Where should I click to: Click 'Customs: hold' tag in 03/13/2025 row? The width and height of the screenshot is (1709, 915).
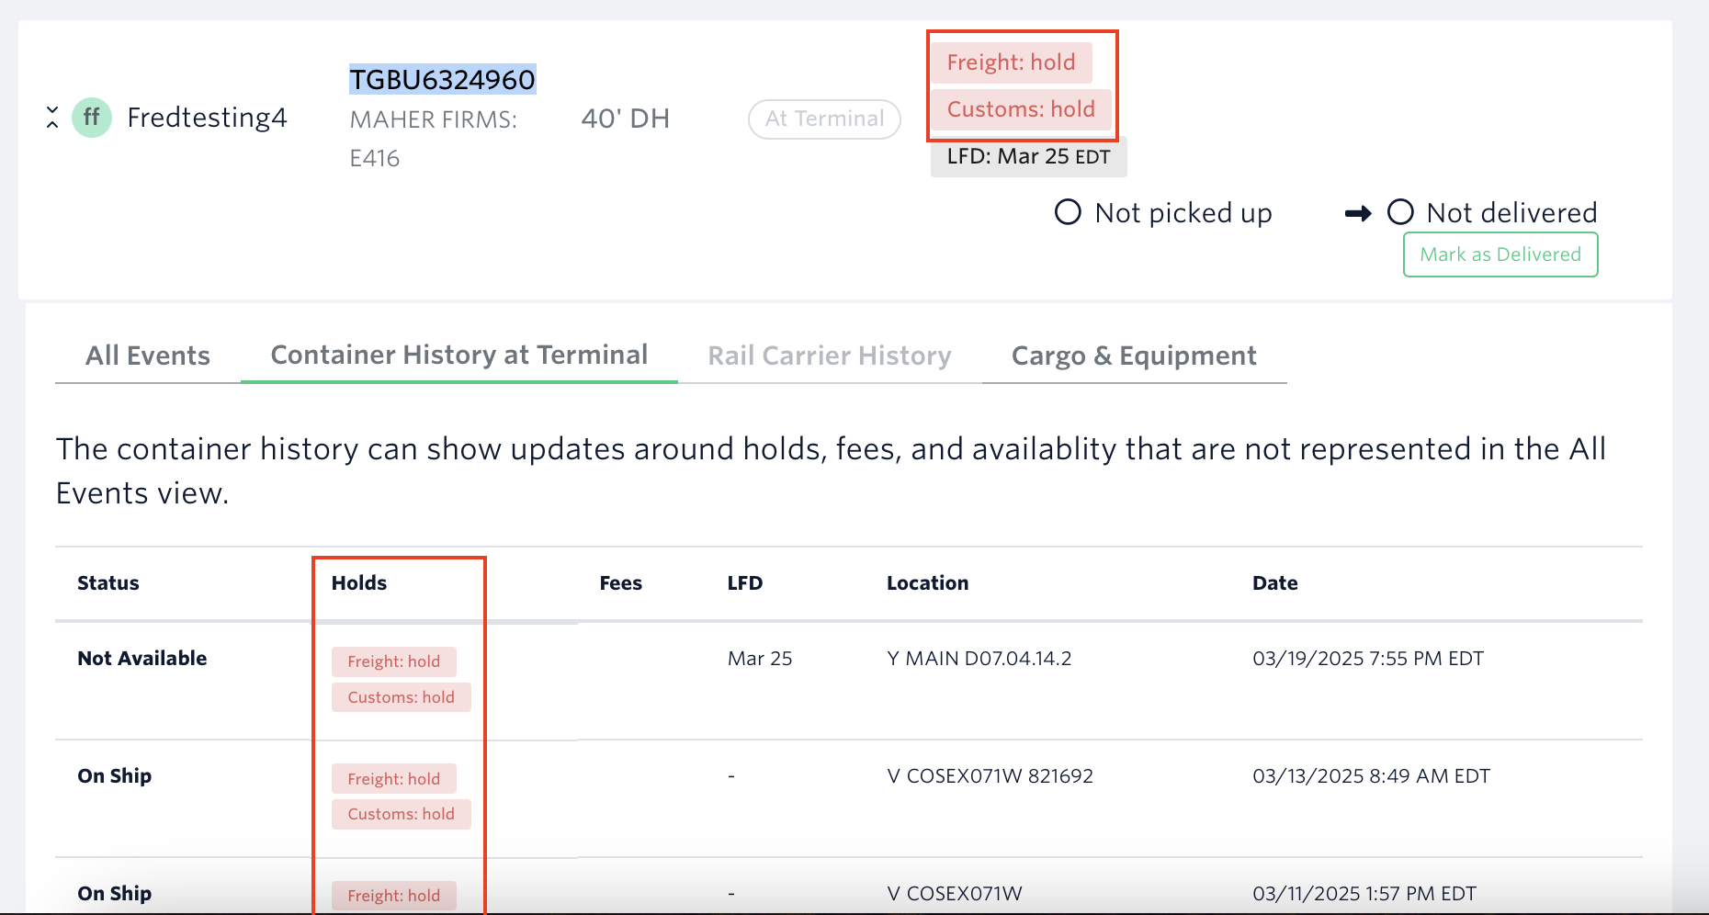pyautogui.click(x=401, y=814)
